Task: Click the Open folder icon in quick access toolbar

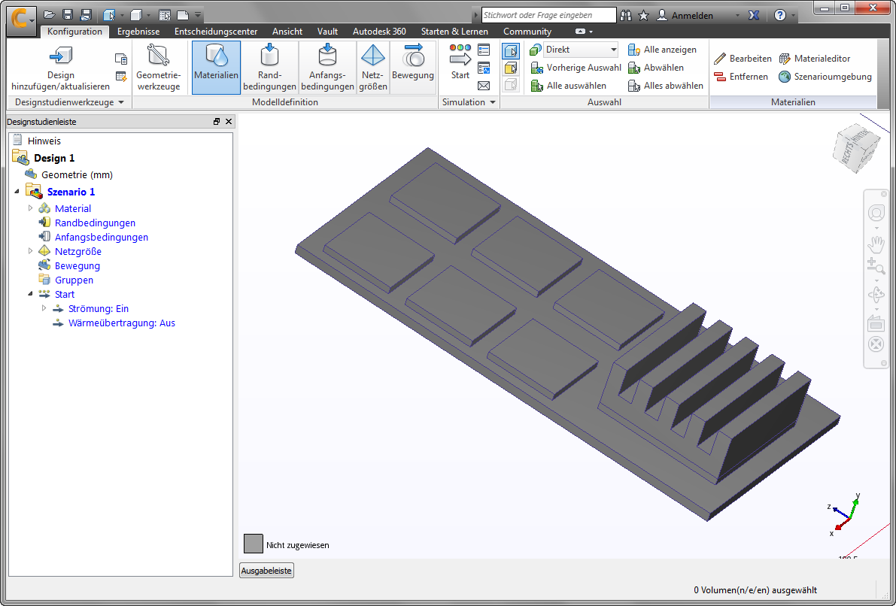Action: (x=50, y=16)
